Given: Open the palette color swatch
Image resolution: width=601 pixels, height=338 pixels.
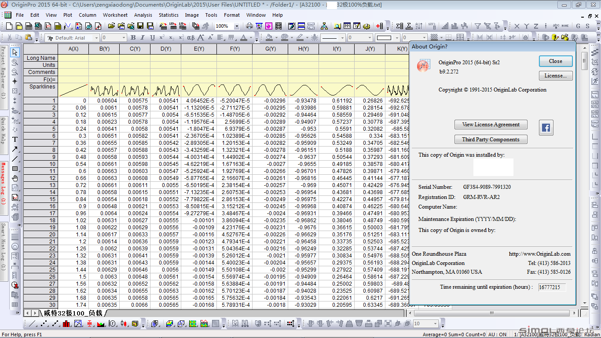Looking at the screenshot, I should [284, 38].
